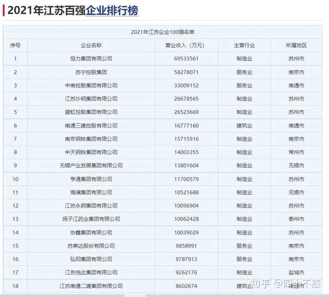Click the revenue value 10521688
The height and width of the screenshot is (297, 329).
[186, 193]
